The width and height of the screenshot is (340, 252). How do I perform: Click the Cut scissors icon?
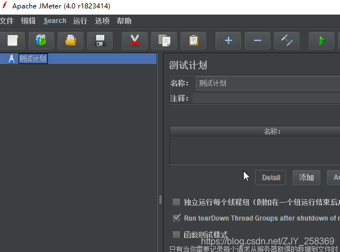pos(135,40)
